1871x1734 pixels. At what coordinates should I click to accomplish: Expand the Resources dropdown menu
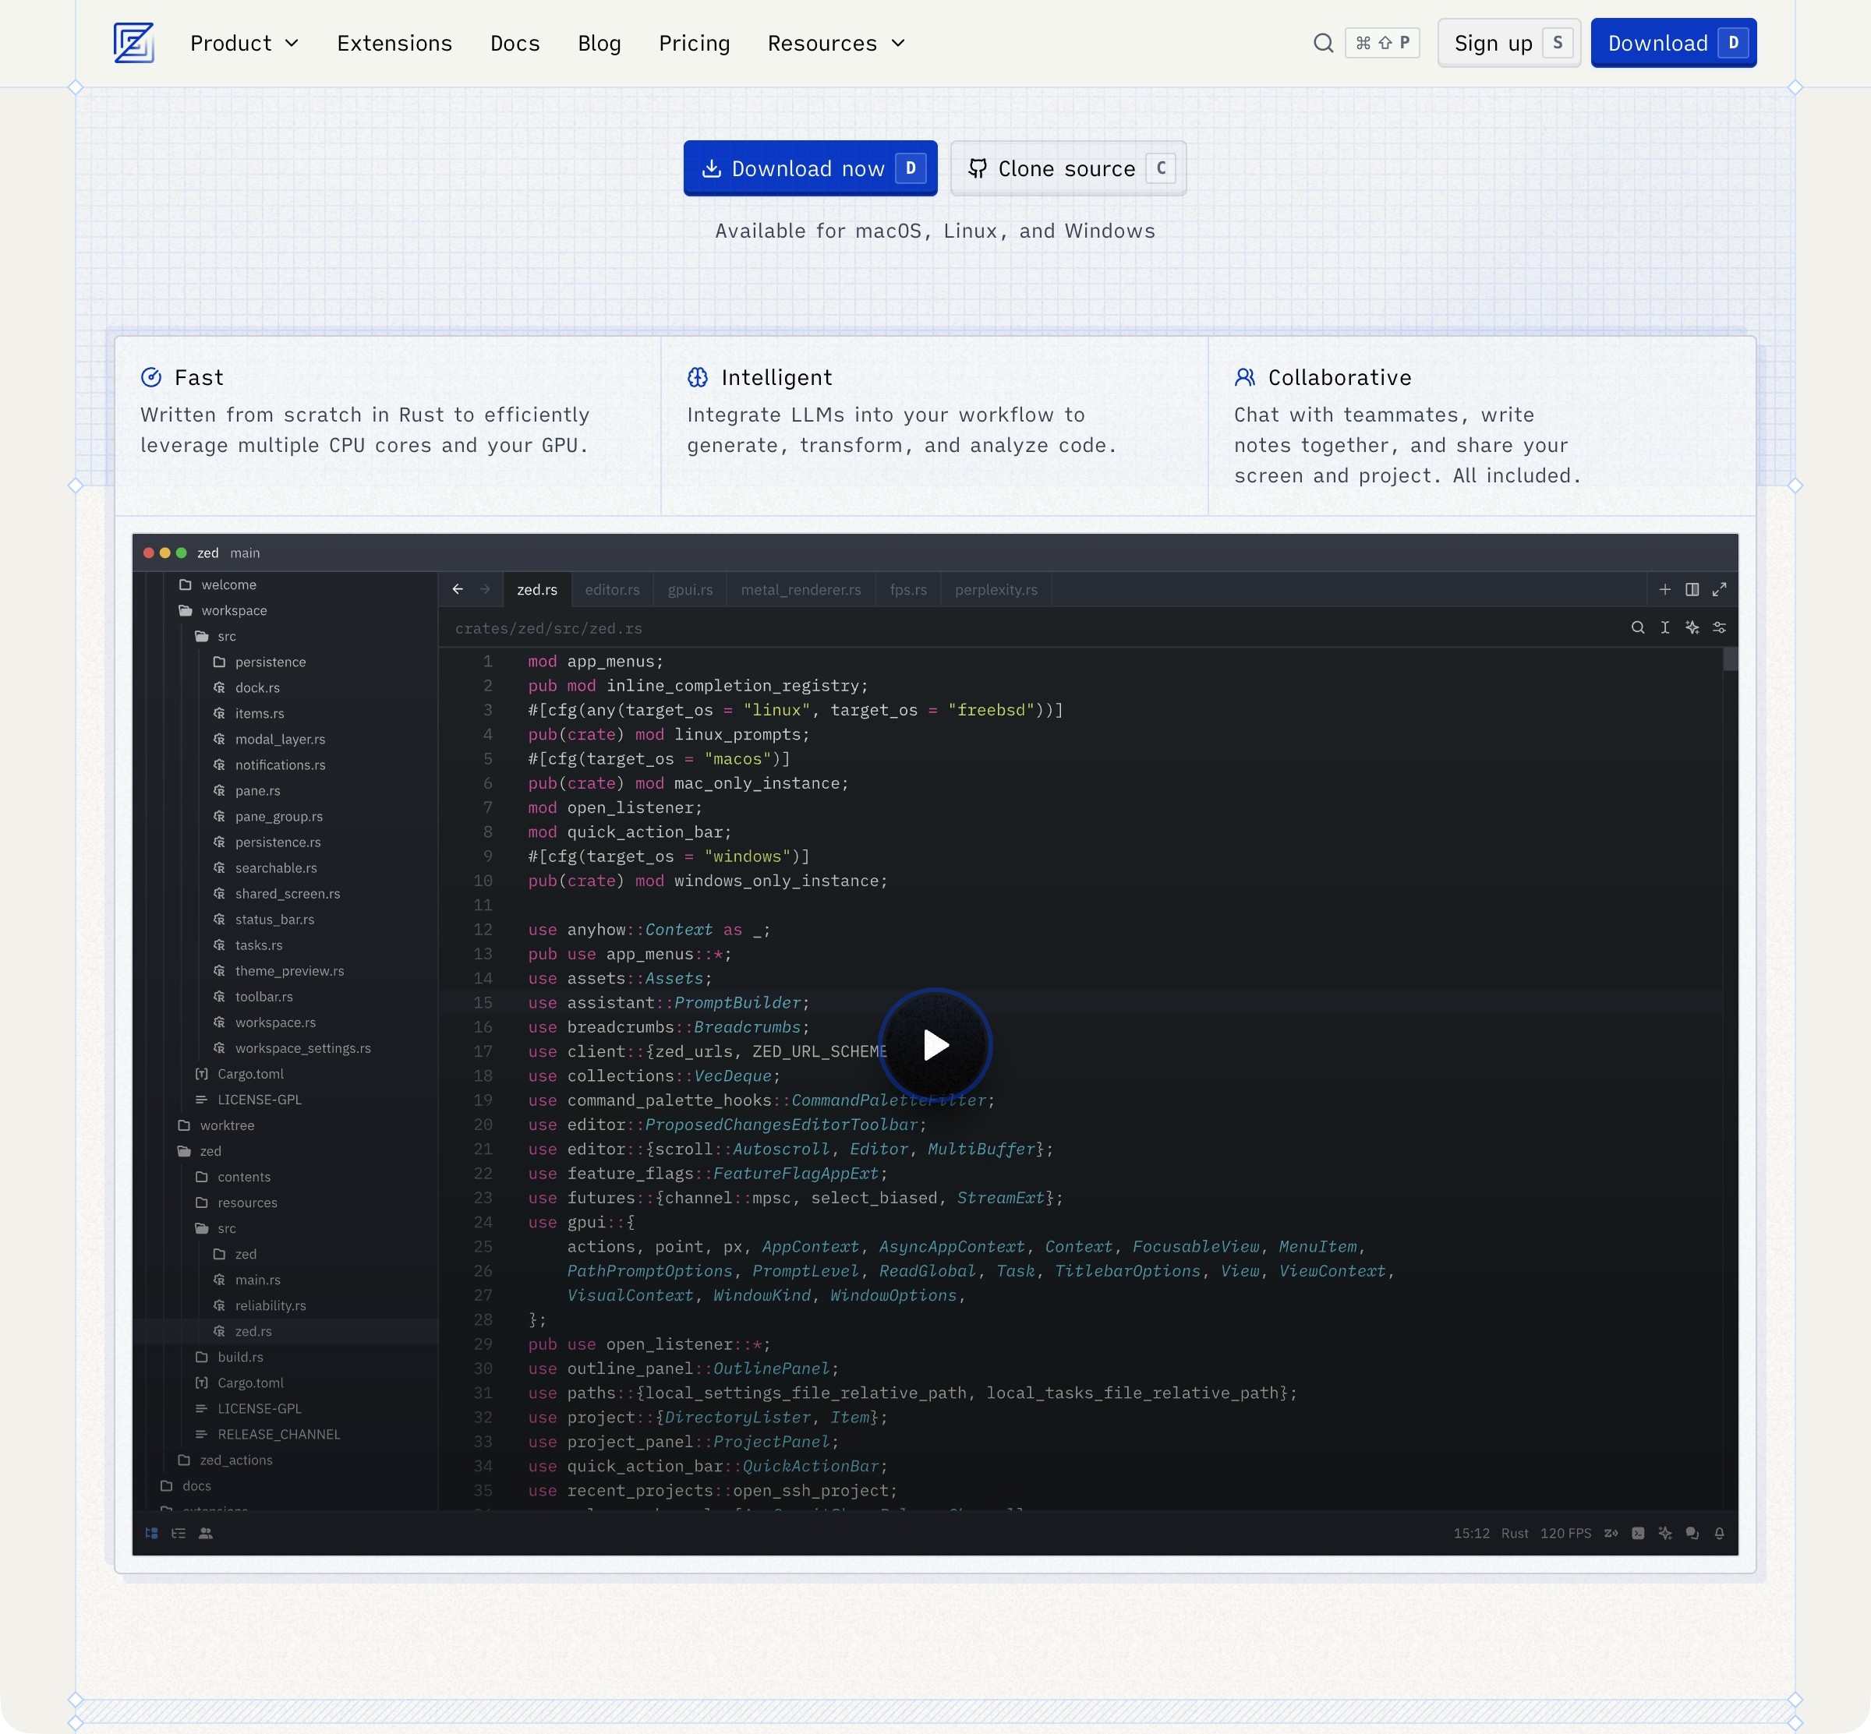[836, 43]
